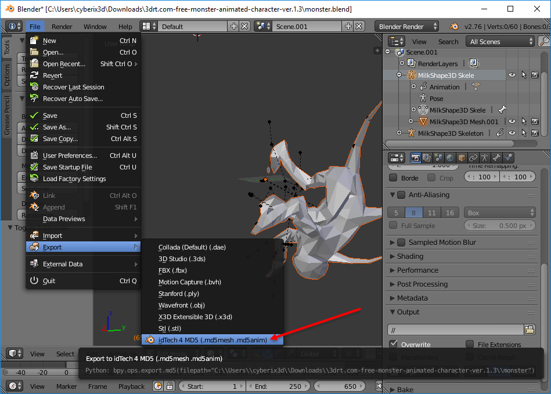Select FBX (.fbx) export option
Screen dimensions: 551x394
pos(213,270)
